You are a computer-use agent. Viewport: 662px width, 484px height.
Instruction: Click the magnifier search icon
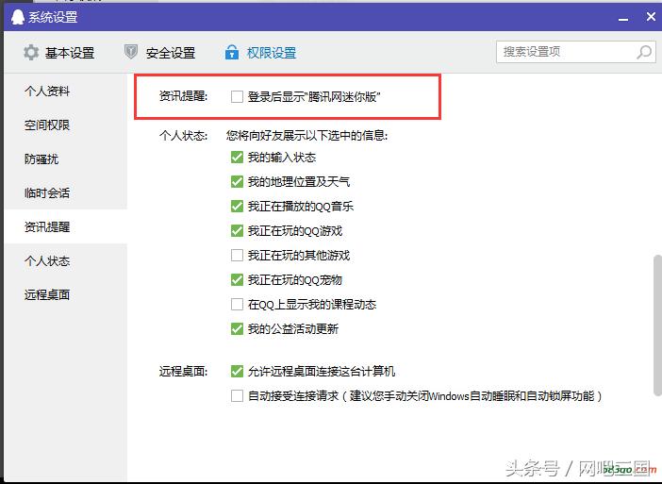[x=644, y=52]
